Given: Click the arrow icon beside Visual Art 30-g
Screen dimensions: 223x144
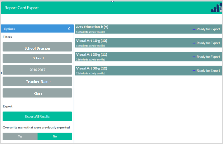Looking at the screenshot, I should click(194, 70).
